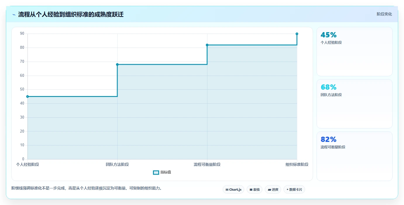Click the data point at value 68
Viewport: 404px width, 205px height.
coord(117,65)
